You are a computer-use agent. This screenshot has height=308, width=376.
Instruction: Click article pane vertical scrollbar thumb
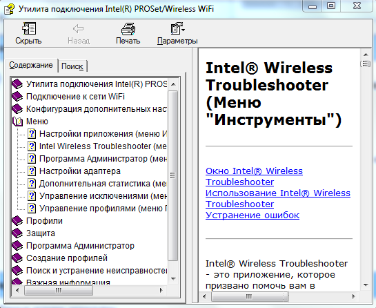[x=366, y=64]
